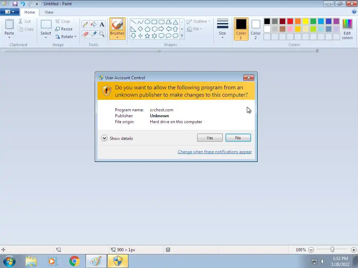Click the Crop button
This screenshot has height=268, width=358.
pos(63,21)
